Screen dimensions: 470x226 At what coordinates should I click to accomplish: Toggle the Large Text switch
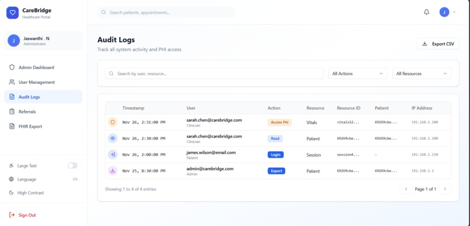pyautogui.click(x=72, y=165)
